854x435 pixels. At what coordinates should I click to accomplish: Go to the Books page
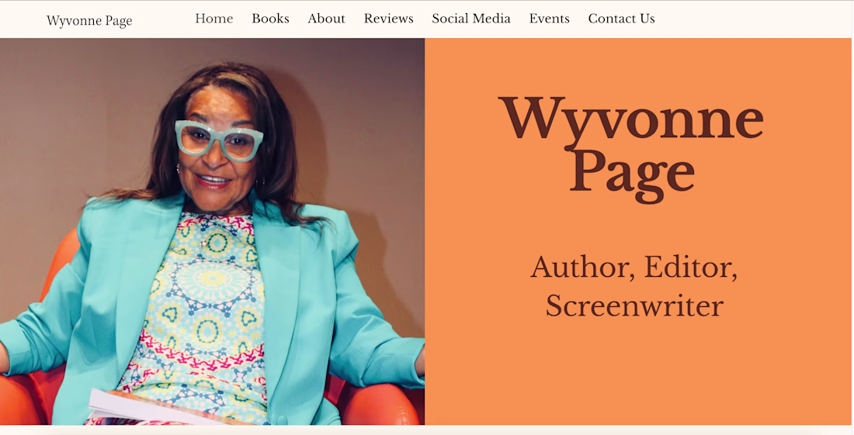click(x=270, y=19)
